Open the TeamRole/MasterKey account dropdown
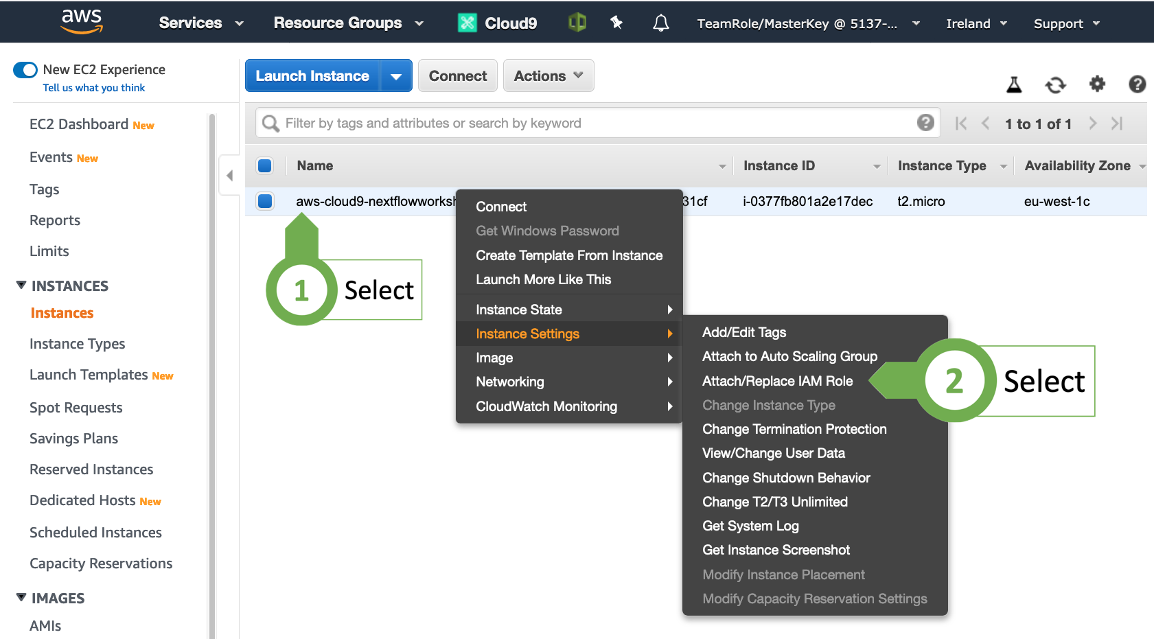The height and width of the screenshot is (639, 1154). [x=808, y=23]
